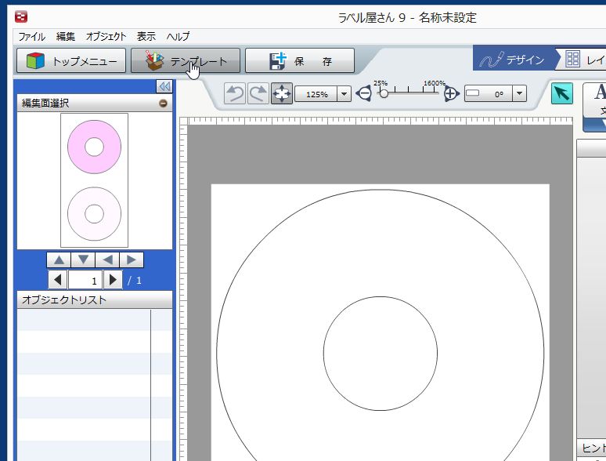Open the テンプレート button
The width and height of the screenshot is (606, 461).
pyautogui.click(x=186, y=61)
